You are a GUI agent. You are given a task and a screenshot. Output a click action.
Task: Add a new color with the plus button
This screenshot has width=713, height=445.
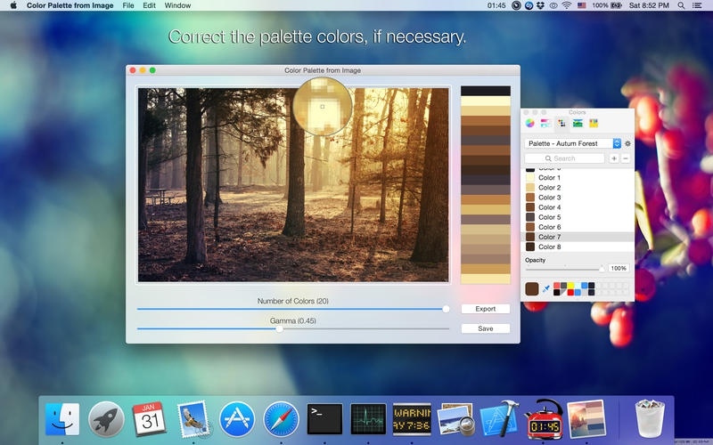coord(613,158)
